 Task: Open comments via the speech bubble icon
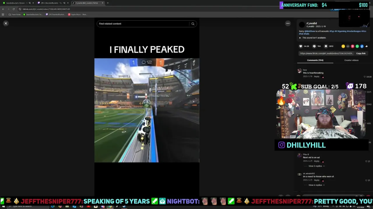tap(314, 46)
